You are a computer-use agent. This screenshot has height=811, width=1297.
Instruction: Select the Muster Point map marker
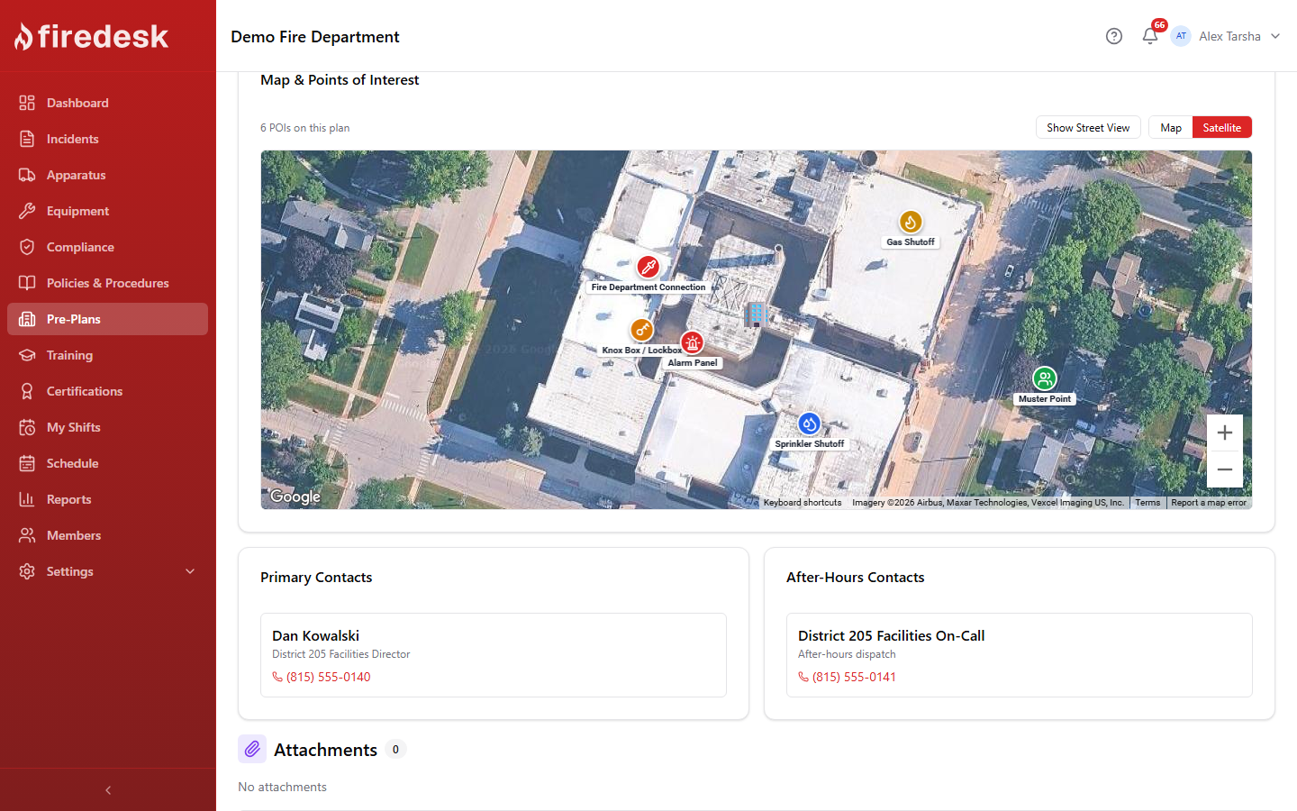tap(1044, 378)
